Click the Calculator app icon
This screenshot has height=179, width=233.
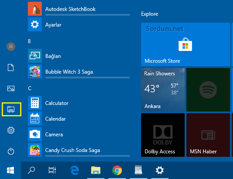[x=35, y=103]
